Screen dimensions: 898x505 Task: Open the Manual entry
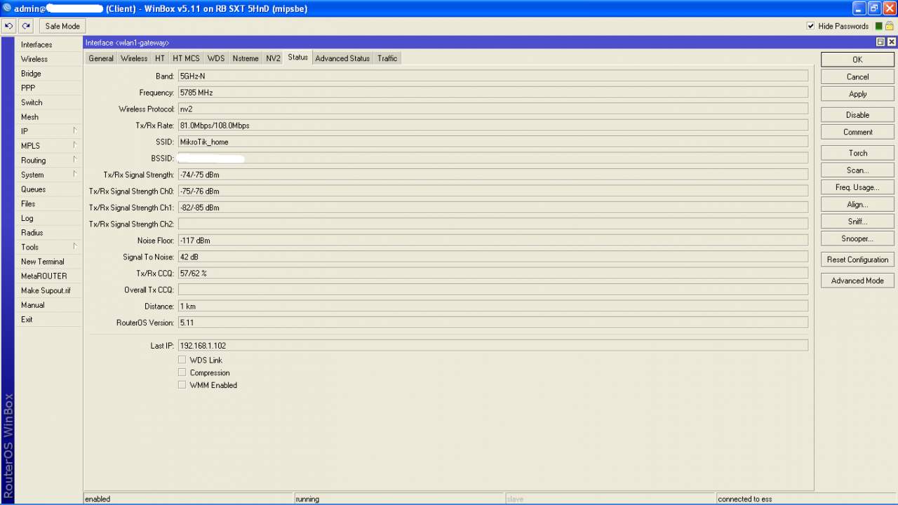49,305
